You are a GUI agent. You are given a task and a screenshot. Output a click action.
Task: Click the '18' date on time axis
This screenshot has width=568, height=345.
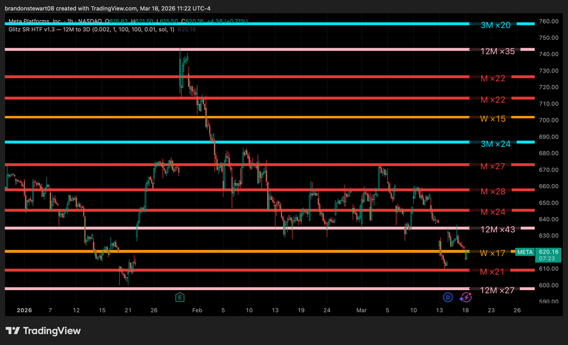coord(465,310)
